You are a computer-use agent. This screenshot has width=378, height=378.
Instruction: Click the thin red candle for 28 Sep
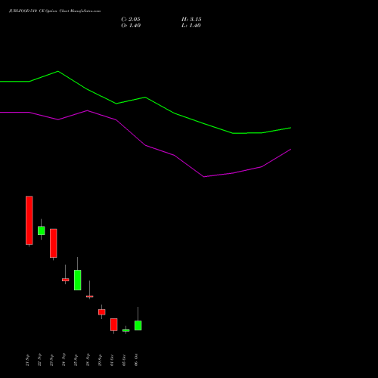click(x=90, y=296)
